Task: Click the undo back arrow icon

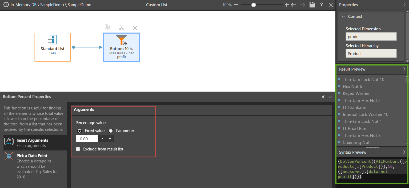Action: (294, 5)
